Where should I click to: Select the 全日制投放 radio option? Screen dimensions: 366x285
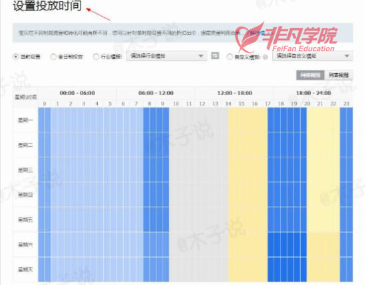coord(53,56)
